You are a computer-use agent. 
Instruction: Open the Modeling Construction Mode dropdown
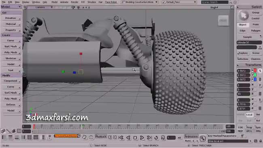[x=140, y=2]
